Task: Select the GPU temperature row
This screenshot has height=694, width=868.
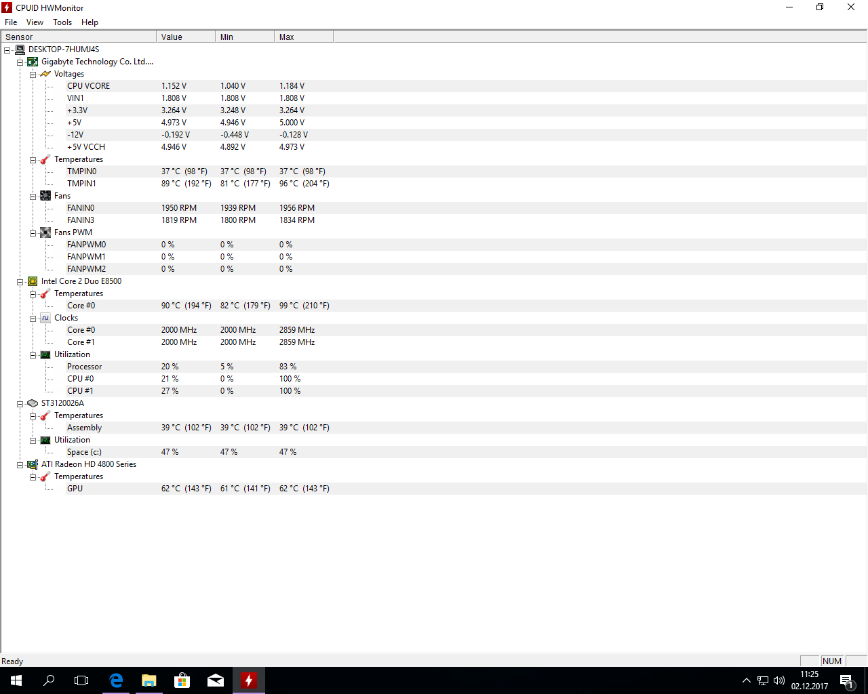Action: 467,489
